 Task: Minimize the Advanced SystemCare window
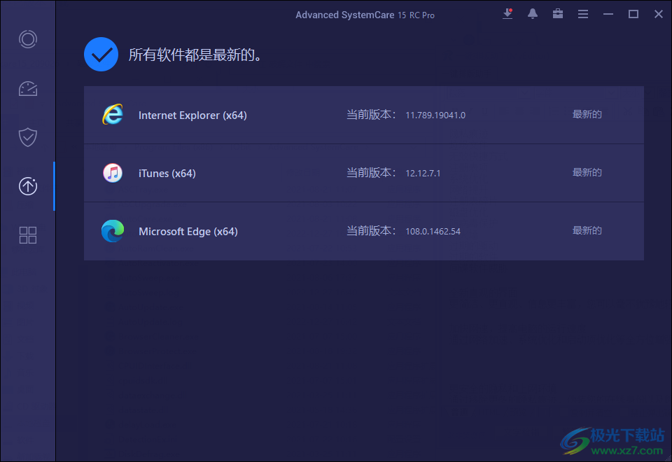click(x=608, y=14)
